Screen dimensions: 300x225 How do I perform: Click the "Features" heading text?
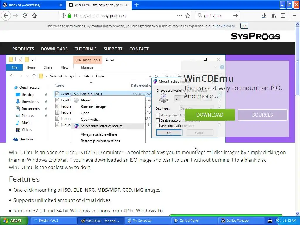[x=24, y=179]
